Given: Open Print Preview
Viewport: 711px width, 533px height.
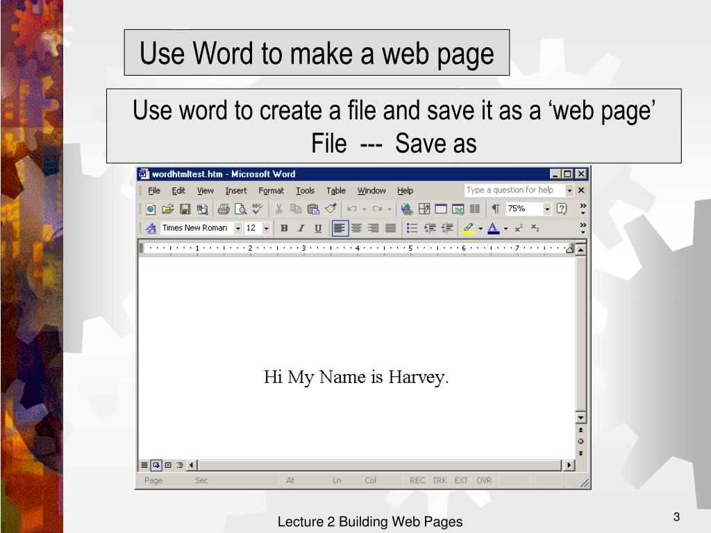Looking at the screenshot, I should pyautogui.click(x=240, y=209).
